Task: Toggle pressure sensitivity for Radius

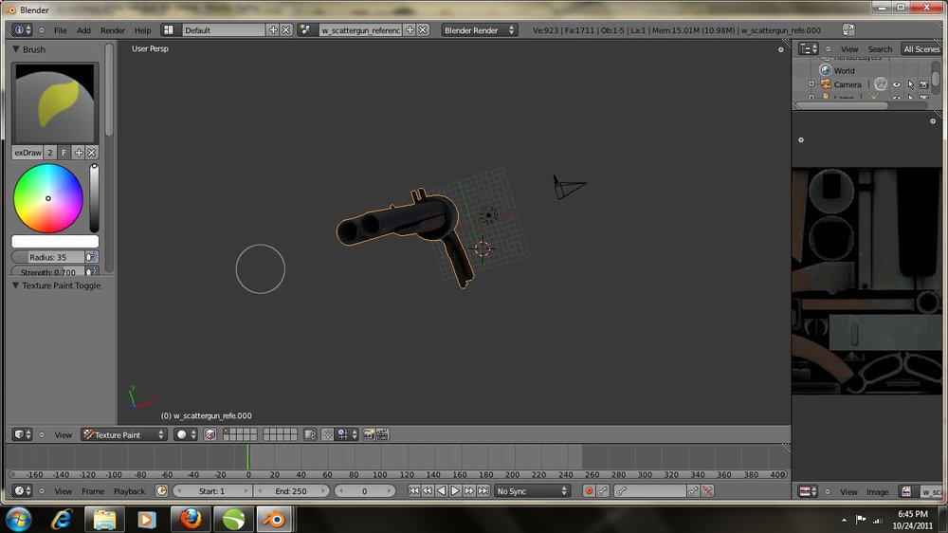Action: [x=91, y=257]
